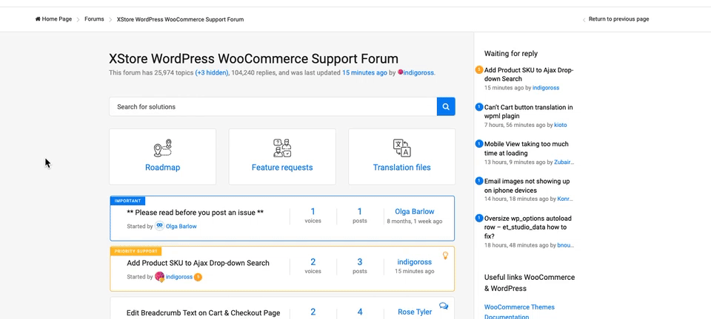Open Email images not showing up topic
The image size is (711, 319).
(x=527, y=185)
